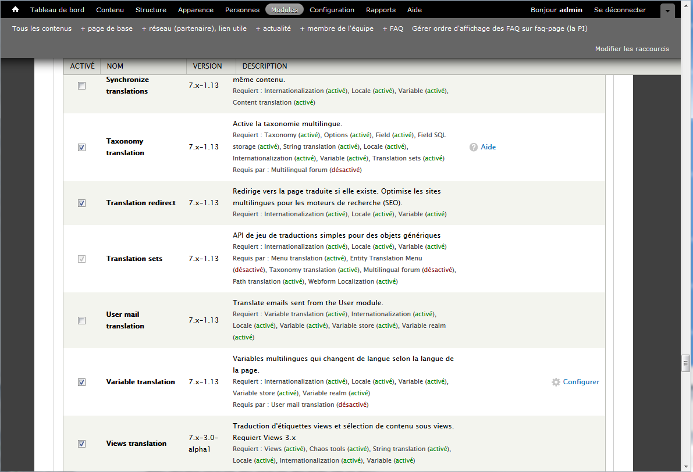
Task: Click the vertical scrollbar thumb
Action: (x=686, y=363)
